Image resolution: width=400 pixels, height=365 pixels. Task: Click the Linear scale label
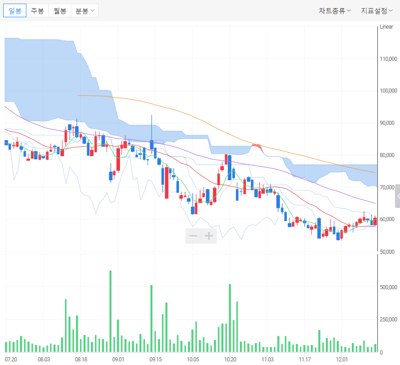[x=386, y=27]
